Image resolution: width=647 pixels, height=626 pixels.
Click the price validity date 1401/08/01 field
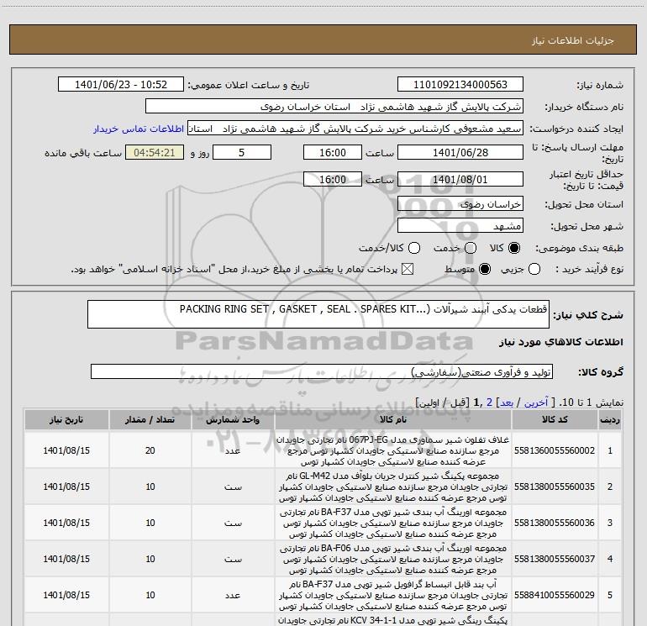click(459, 180)
